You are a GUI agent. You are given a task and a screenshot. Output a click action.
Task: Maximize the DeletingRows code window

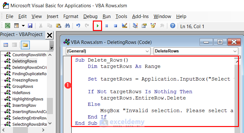[x=220, y=42]
